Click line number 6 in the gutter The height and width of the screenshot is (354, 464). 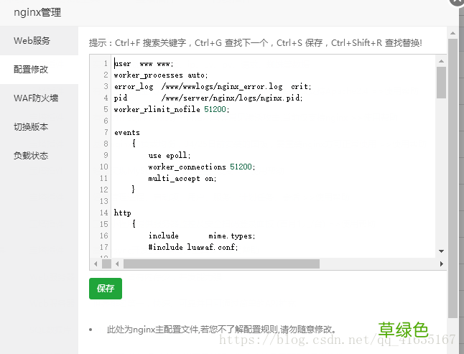[106, 121]
